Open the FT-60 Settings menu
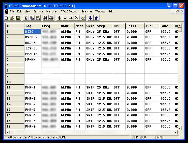The image size is (188, 143). 70,11
